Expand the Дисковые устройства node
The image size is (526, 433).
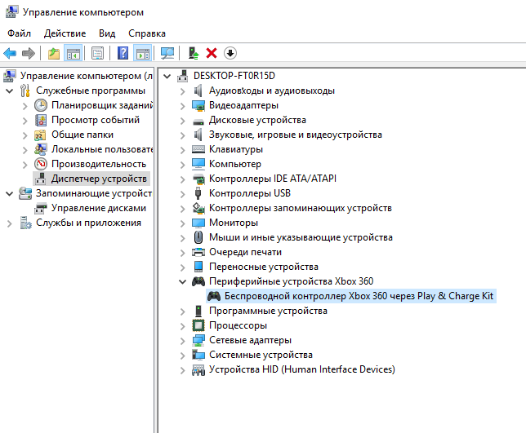tap(182, 121)
